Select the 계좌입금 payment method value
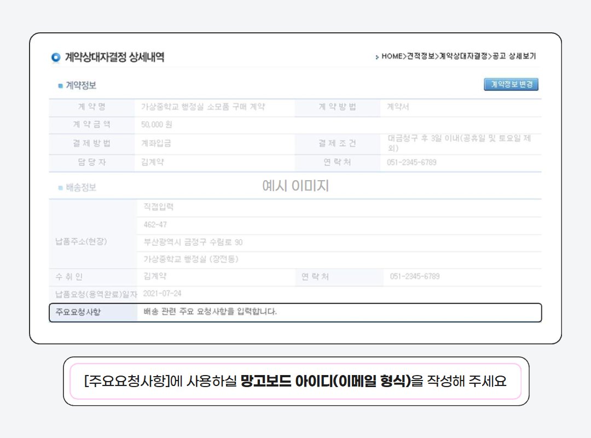The height and width of the screenshot is (438, 591). coord(156,143)
